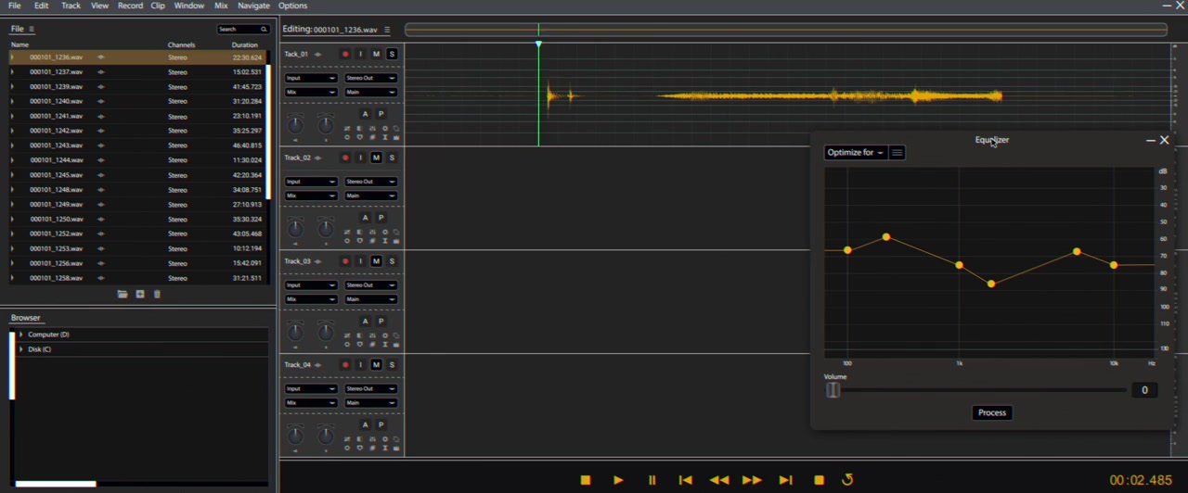Open the Navigate menu
Viewport: 1188px width, 493px height.
coord(253,6)
